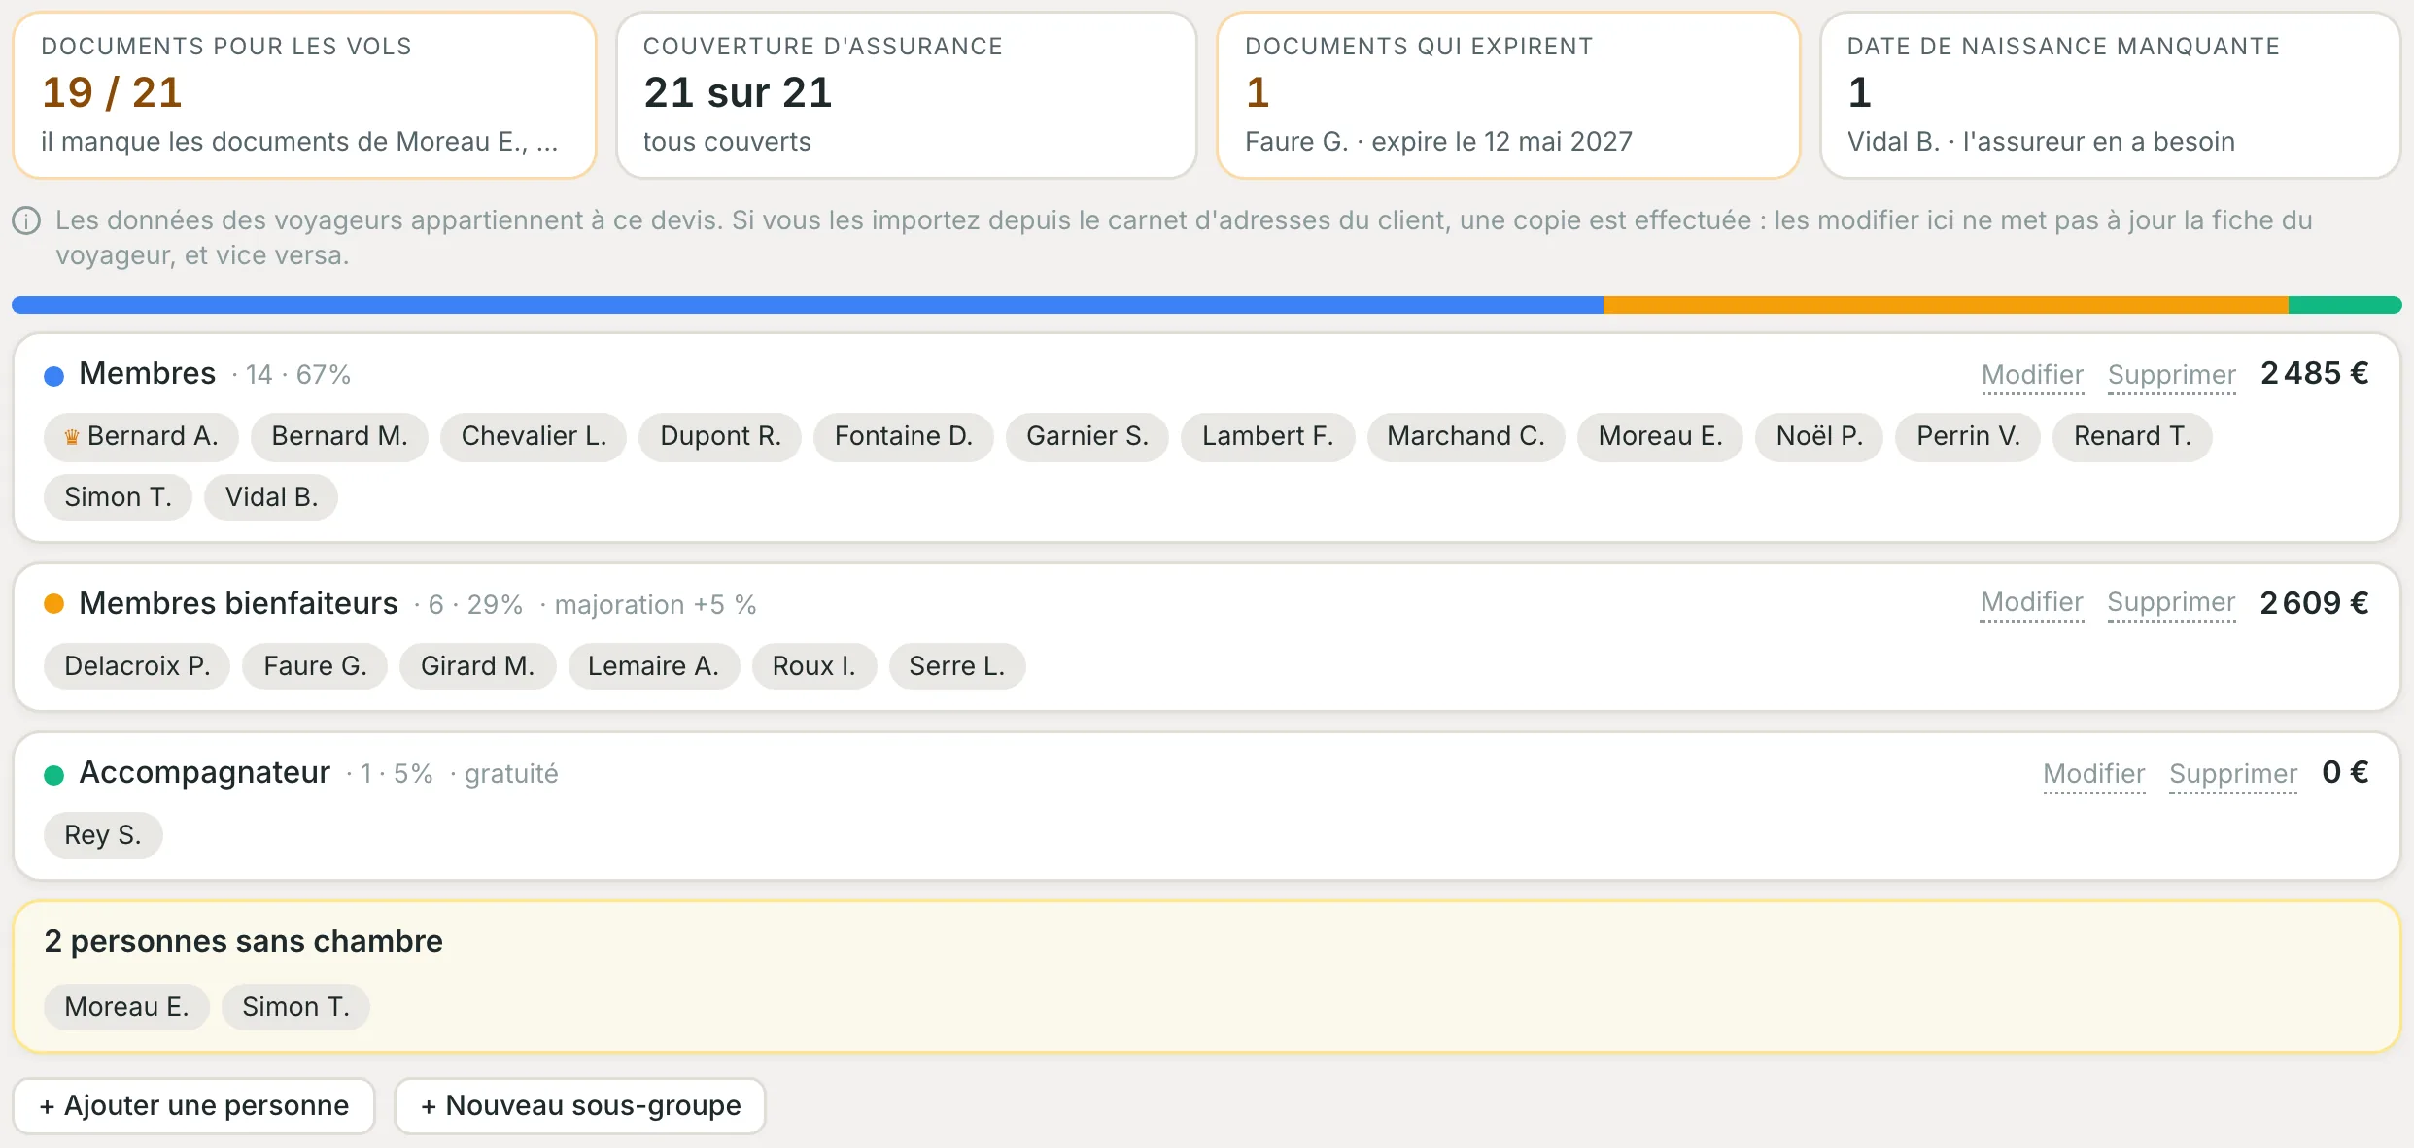Open the Documents pour les vols card
The width and height of the screenshot is (2414, 1148).
click(304, 95)
